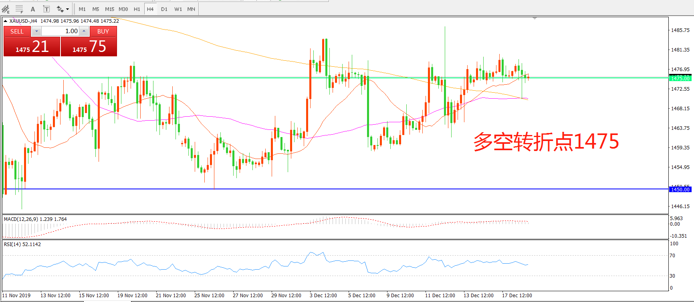Screen dimensions: 694x302
Task: Select the Text Label tool
Action: click(46, 9)
